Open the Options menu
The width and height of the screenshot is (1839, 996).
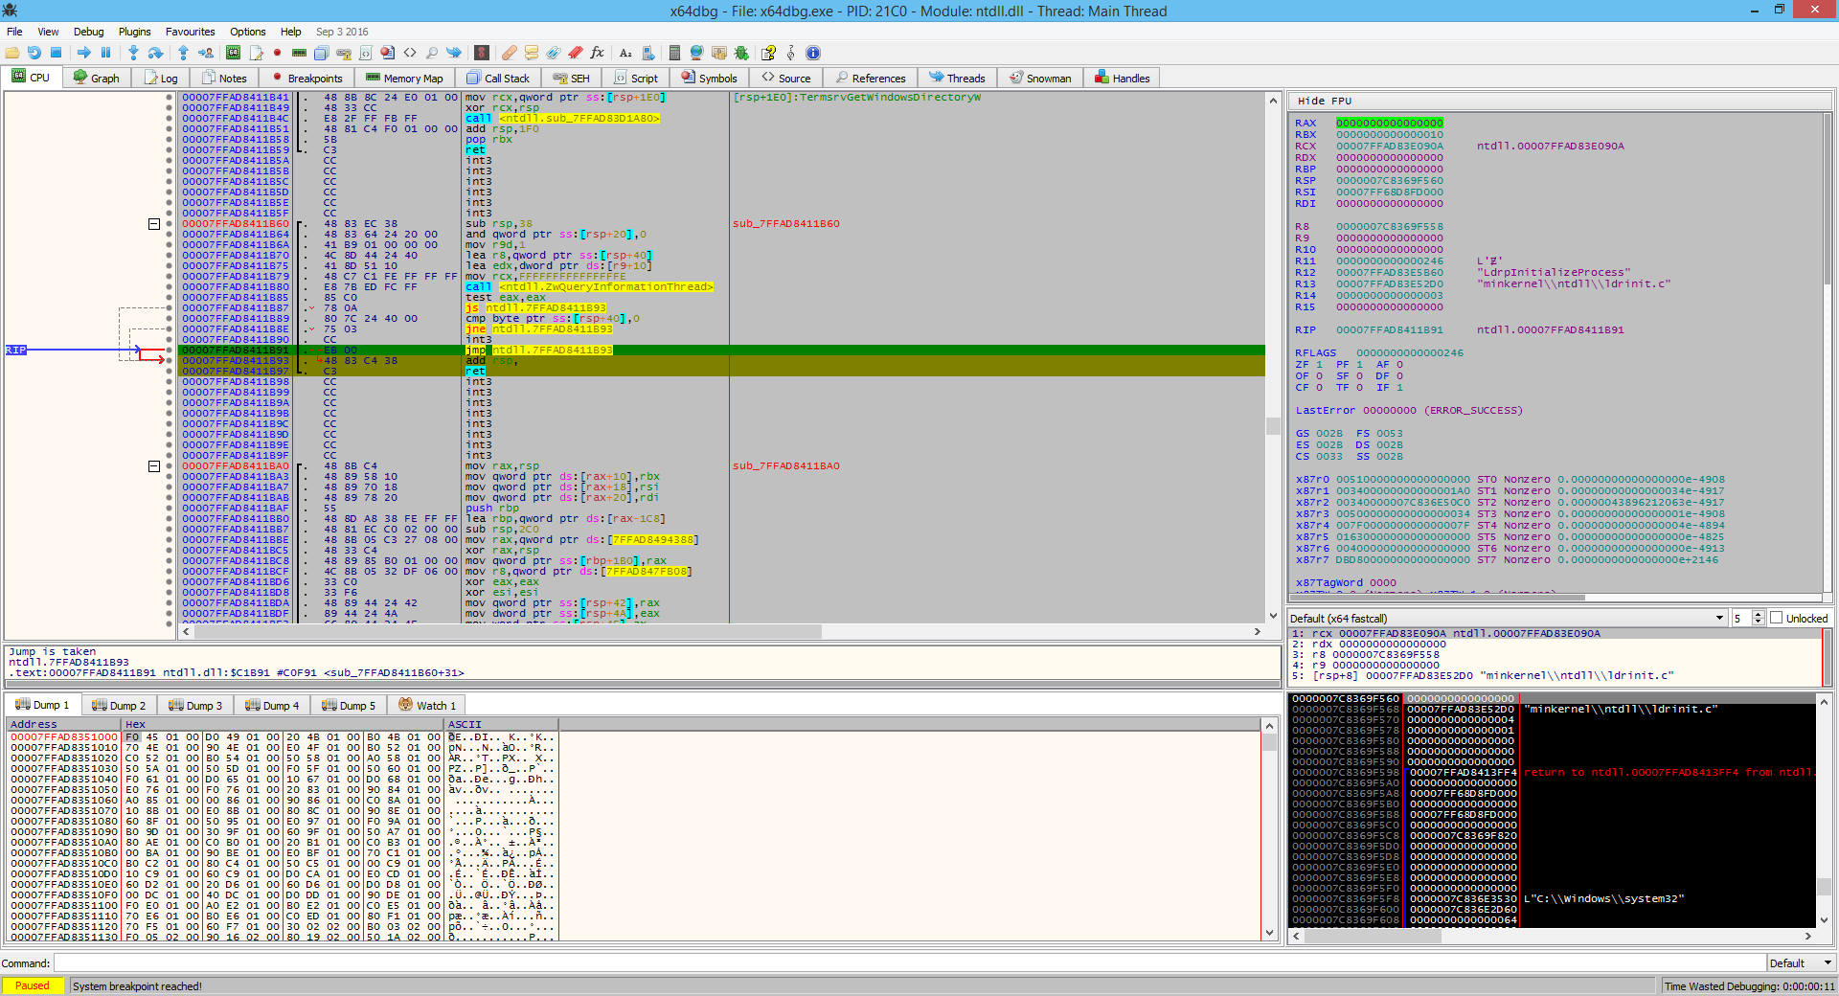click(247, 32)
